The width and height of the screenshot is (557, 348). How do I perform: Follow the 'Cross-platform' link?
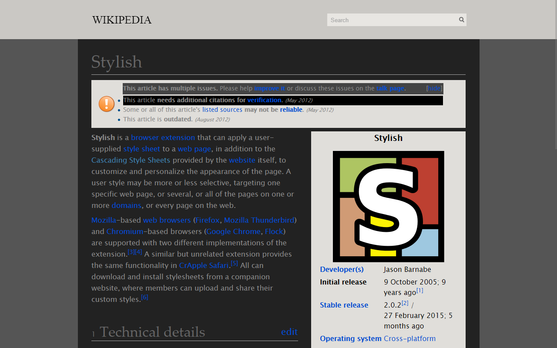pos(409,338)
